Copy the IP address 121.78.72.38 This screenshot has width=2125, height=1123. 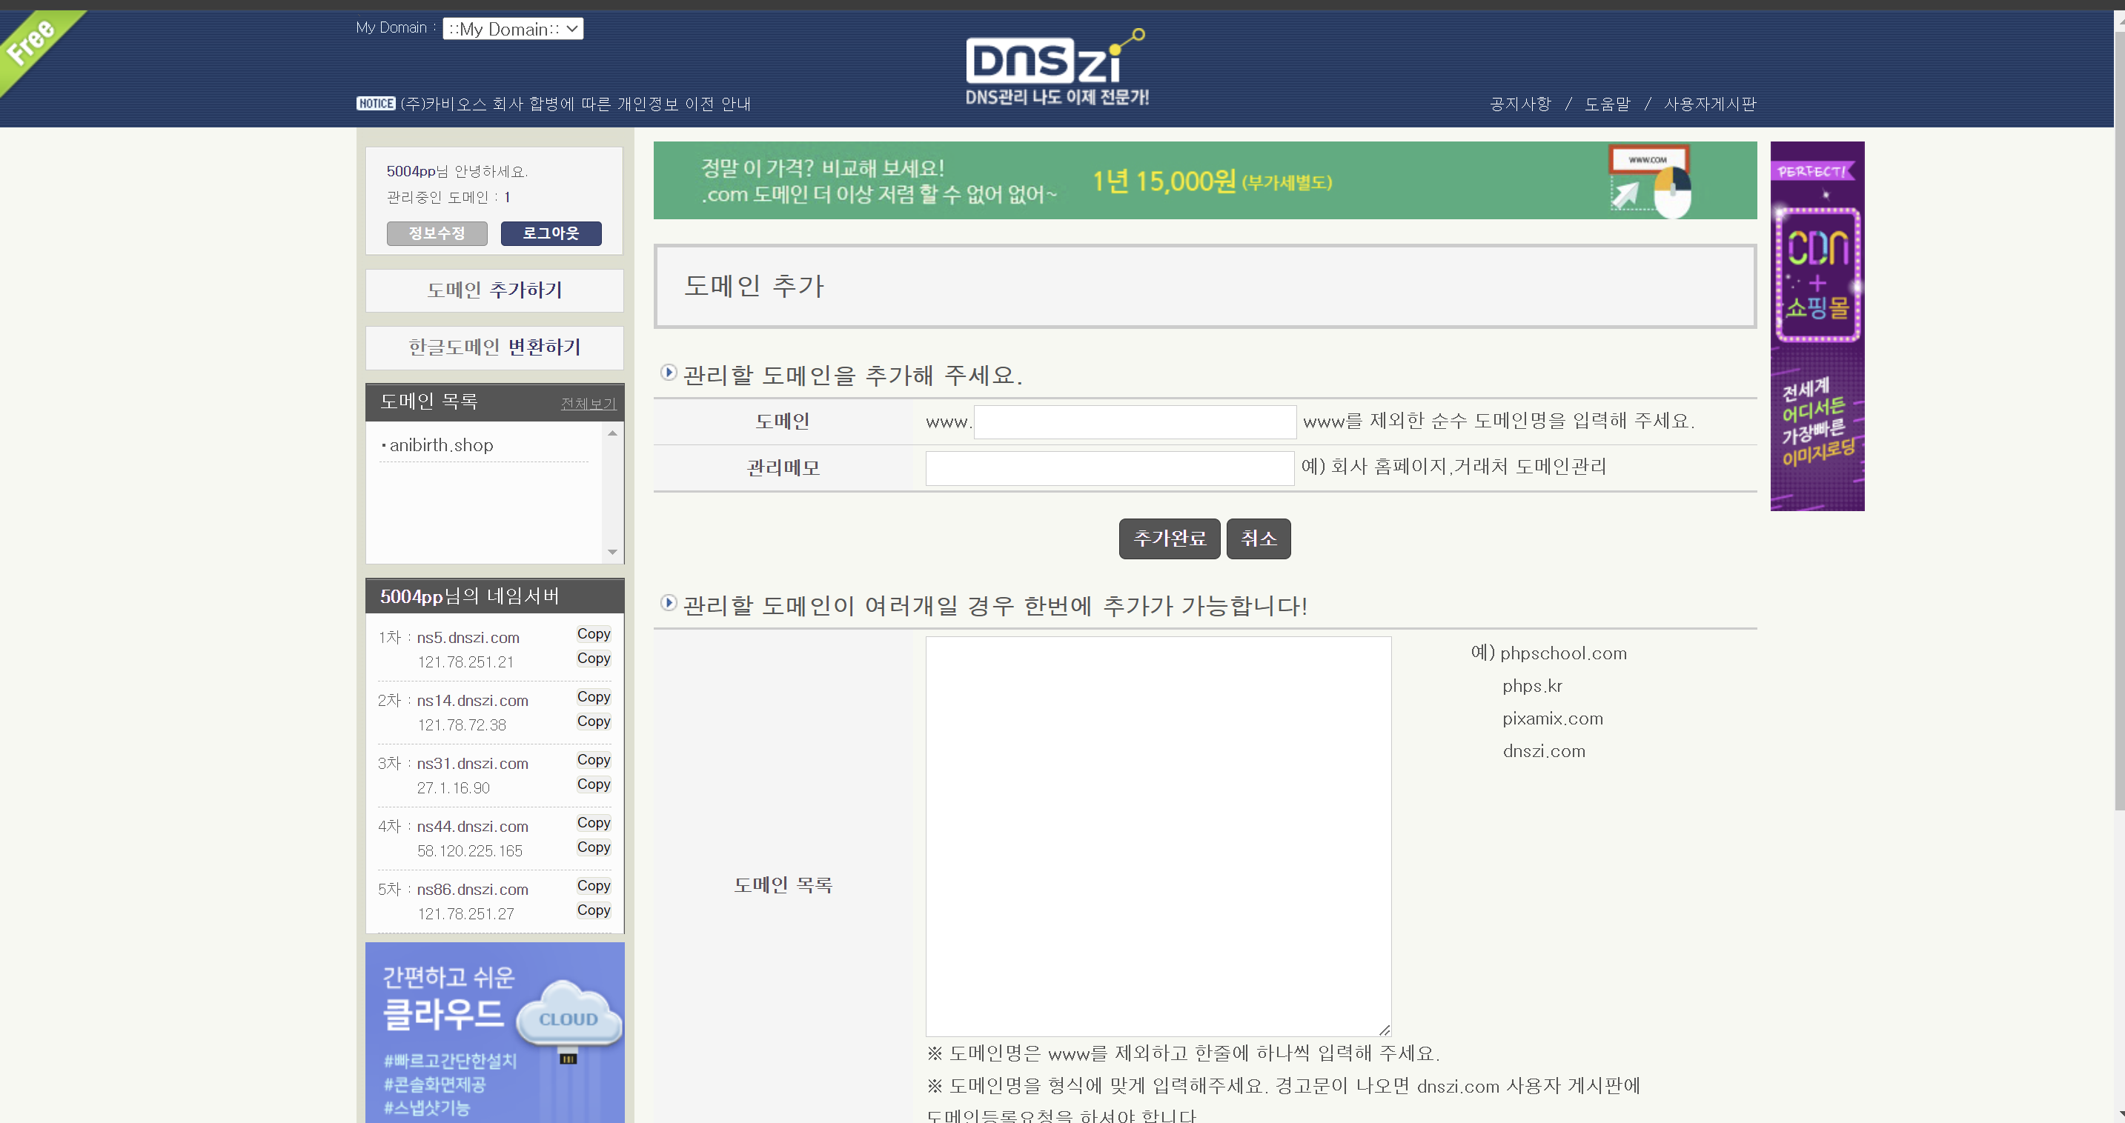pos(593,722)
